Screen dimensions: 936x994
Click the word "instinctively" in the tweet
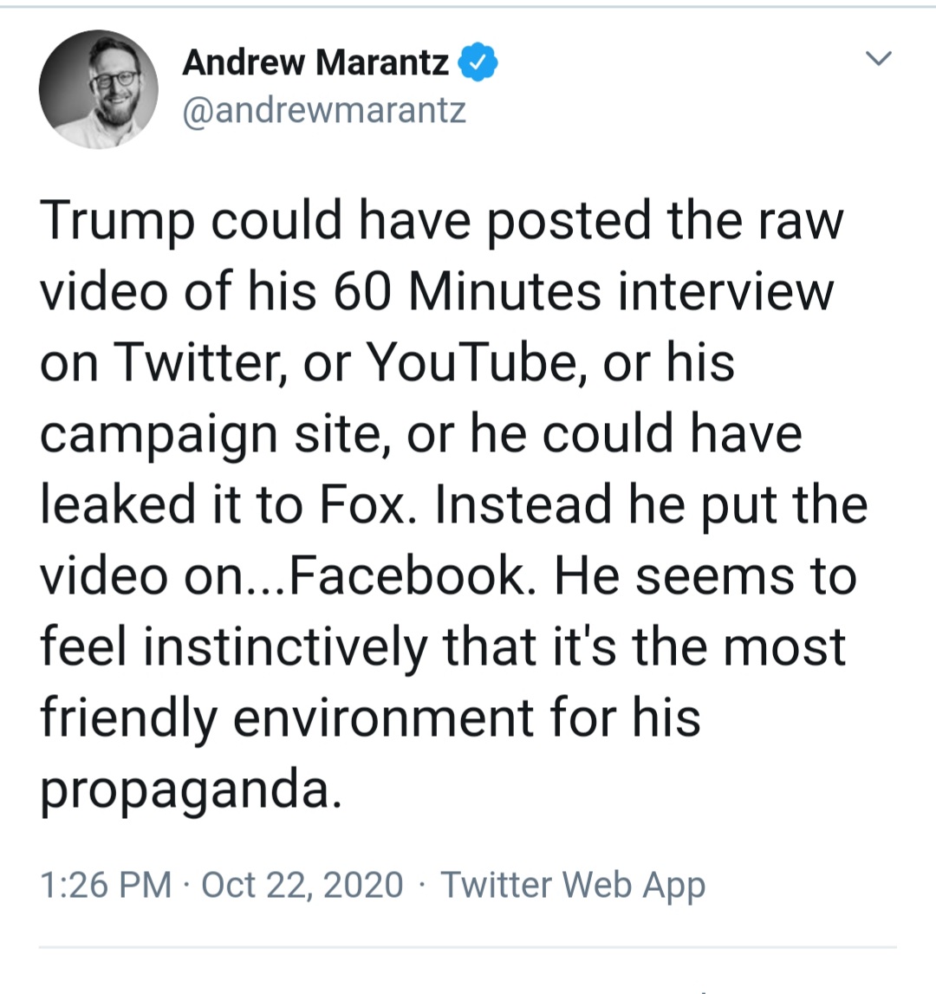(x=286, y=648)
